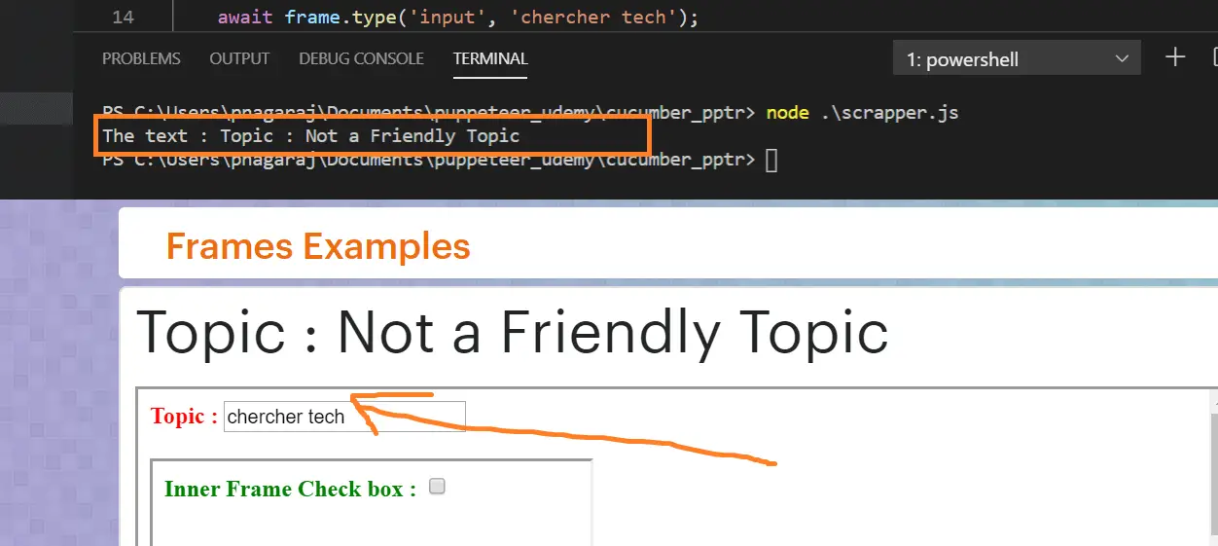Click the large 'Topic : Not a Friendly Topic' heading
1218x546 pixels.
(x=512, y=333)
